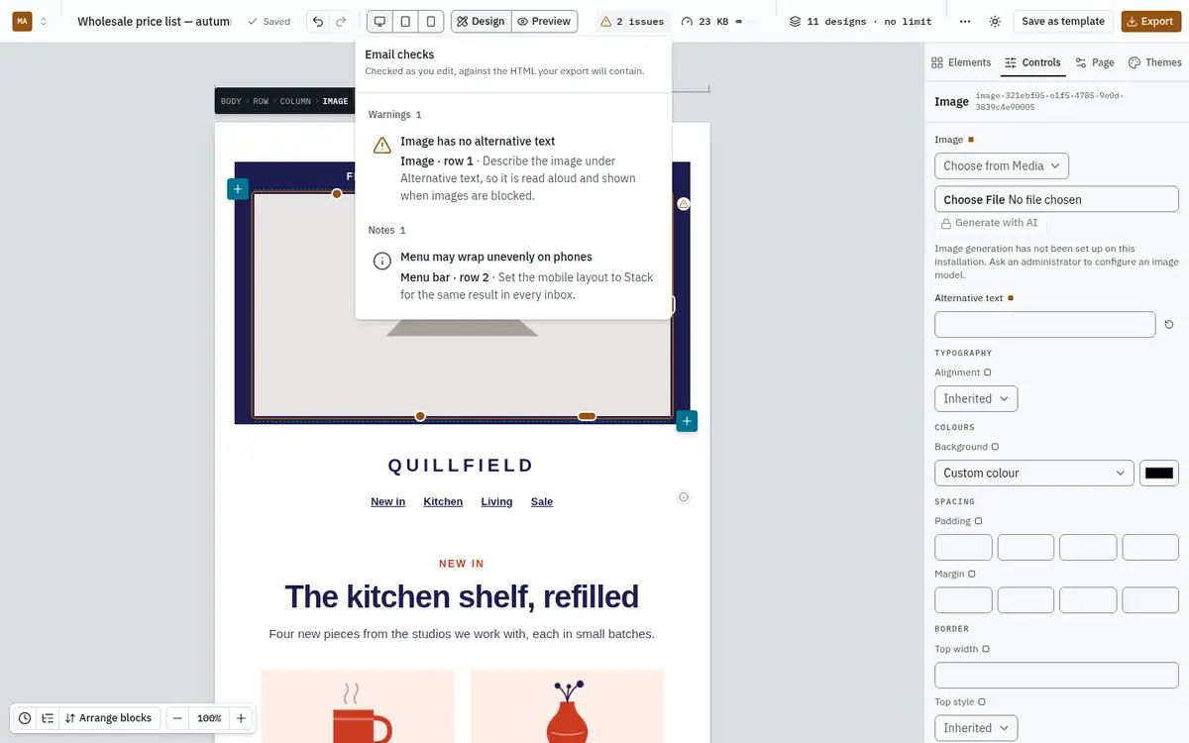Undo the last edit
1189x743 pixels.
(318, 21)
